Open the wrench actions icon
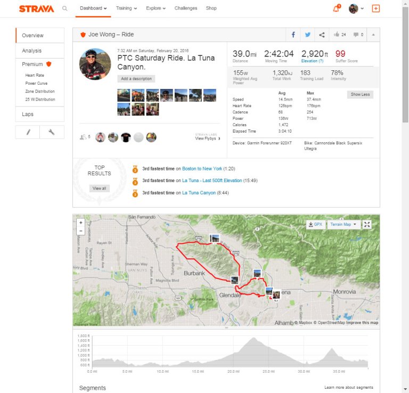The height and width of the screenshot is (393, 409). (52, 132)
